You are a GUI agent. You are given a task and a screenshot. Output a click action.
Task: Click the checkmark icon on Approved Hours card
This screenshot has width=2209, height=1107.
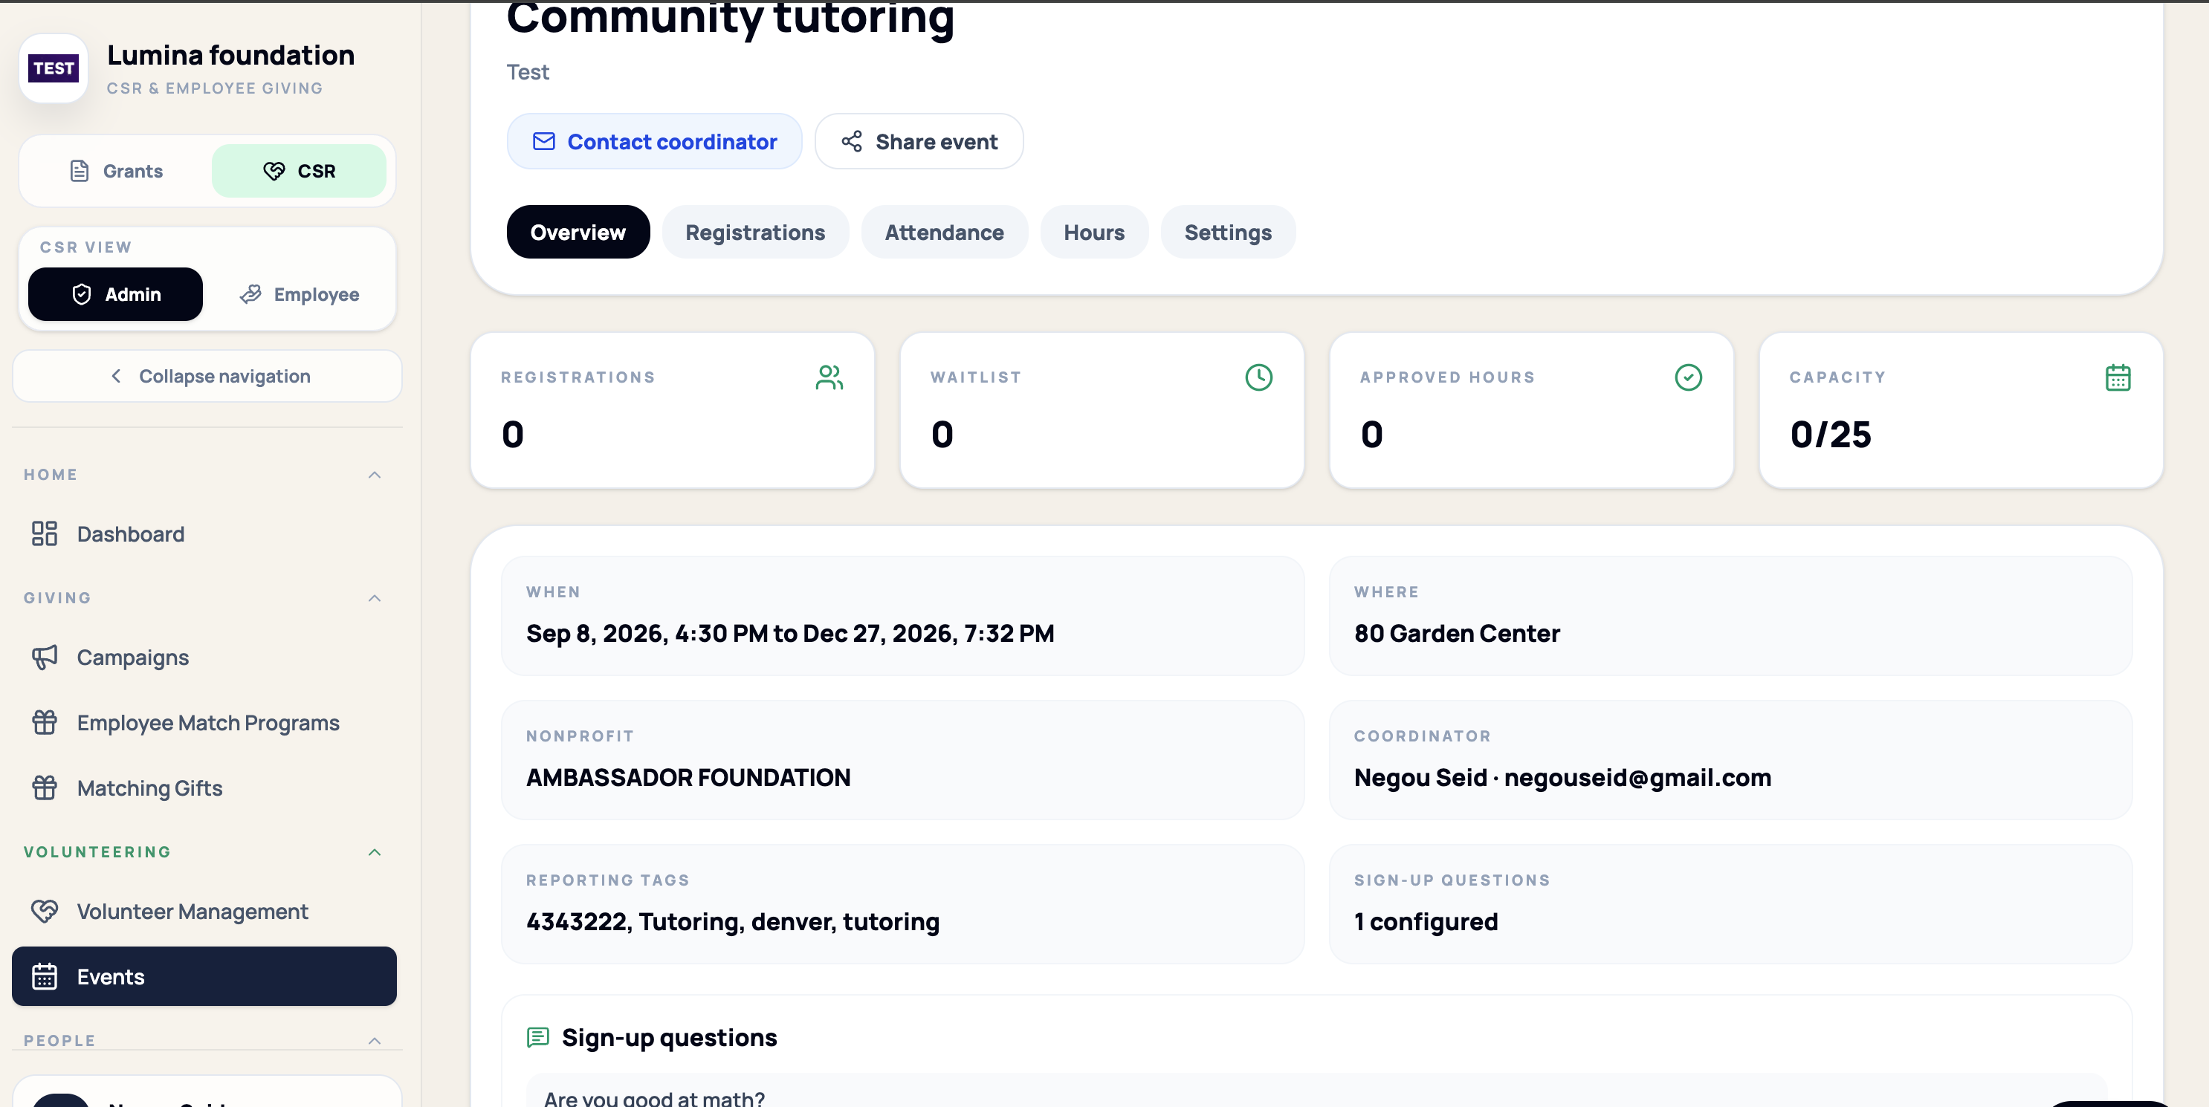pos(1689,377)
